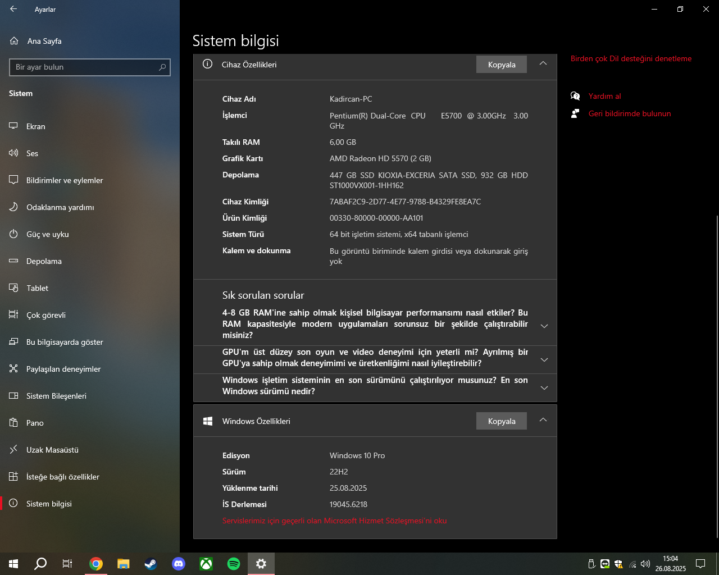Open the Xbox app from taskbar
The image size is (719, 575).
pos(206,564)
